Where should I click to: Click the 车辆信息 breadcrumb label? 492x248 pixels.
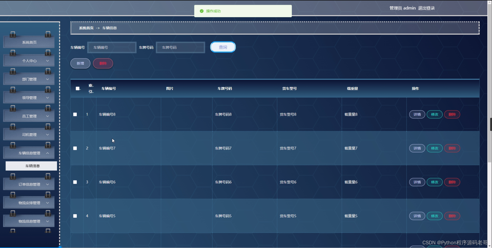(109, 28)
